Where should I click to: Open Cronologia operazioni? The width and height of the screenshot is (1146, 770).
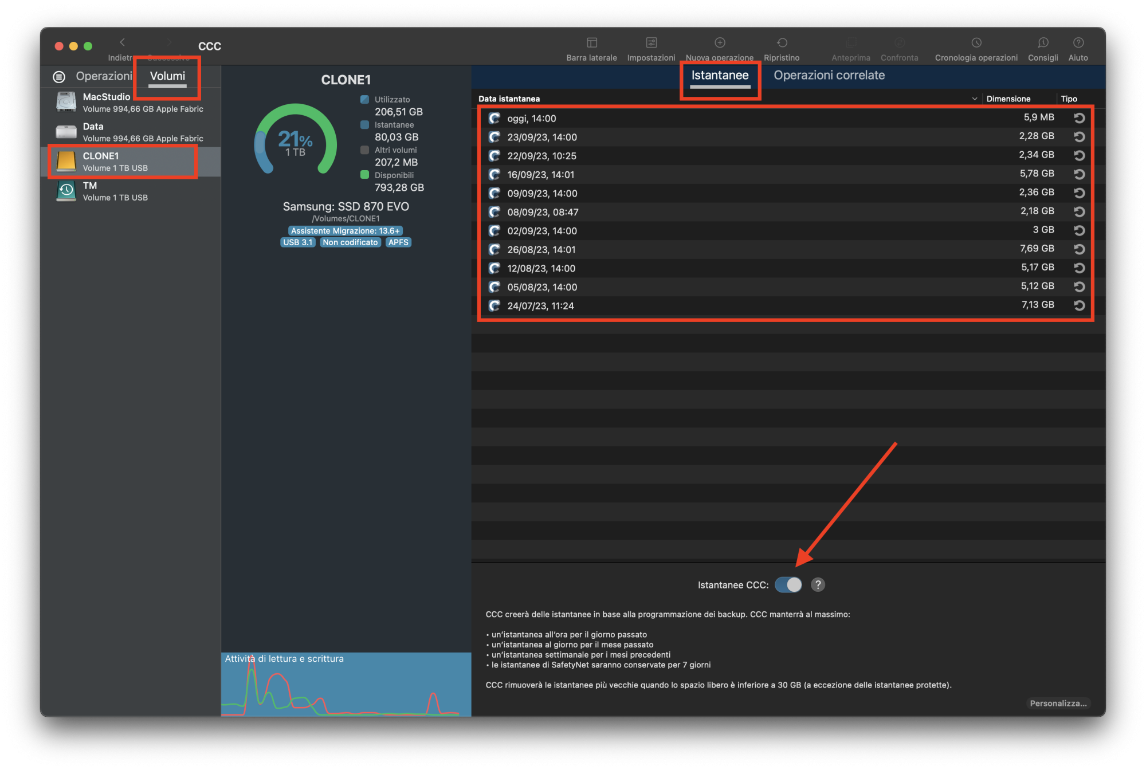(x=976, y=43)
